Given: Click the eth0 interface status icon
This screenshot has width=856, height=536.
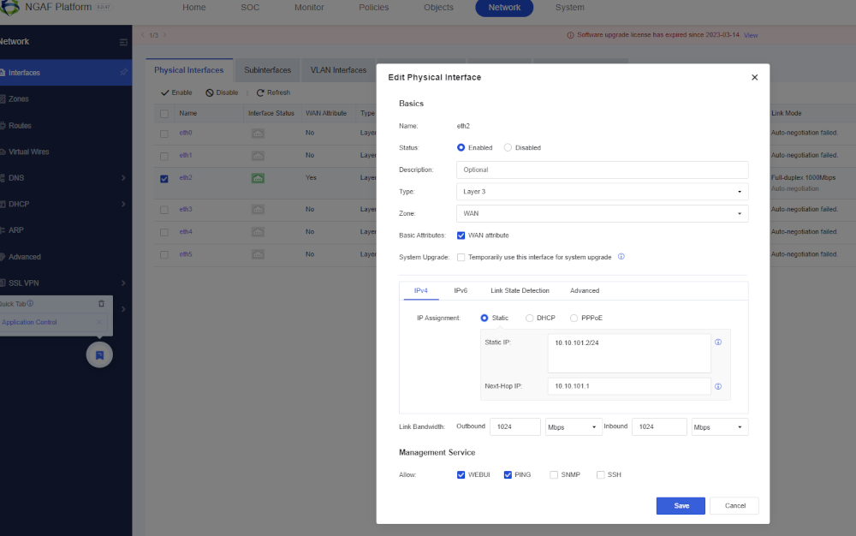Looking at the screenshot, I should coord(258,134).
